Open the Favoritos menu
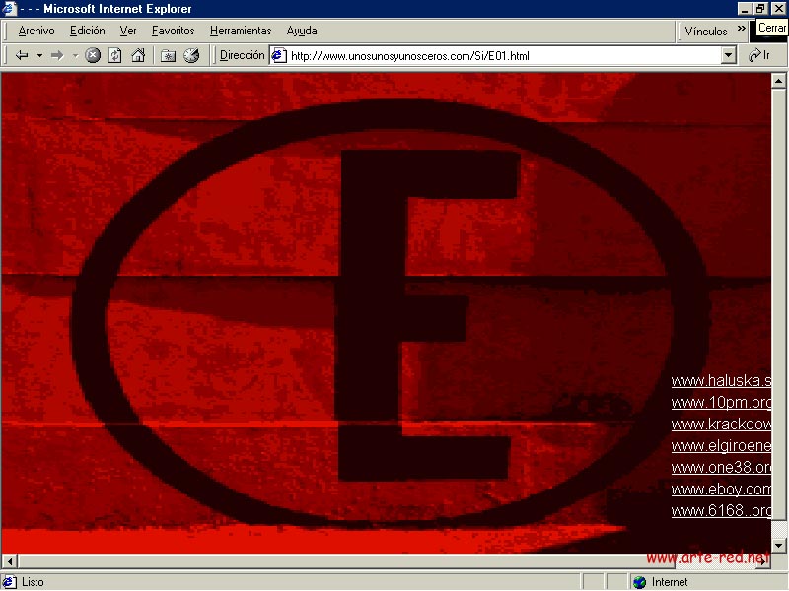Viewport: 789px width, 591px height. (x=173, y=31)
